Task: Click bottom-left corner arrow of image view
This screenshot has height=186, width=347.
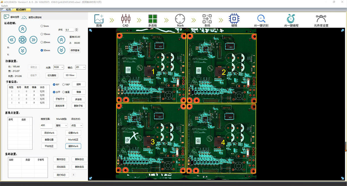Action: [91, 178]
